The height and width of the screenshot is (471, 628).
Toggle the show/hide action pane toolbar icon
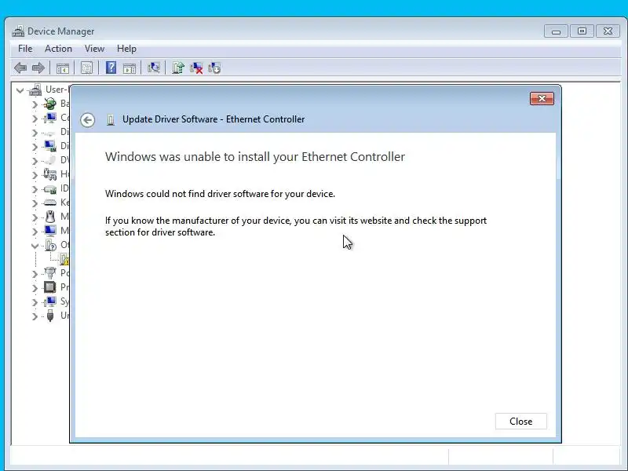click(130, 68)
